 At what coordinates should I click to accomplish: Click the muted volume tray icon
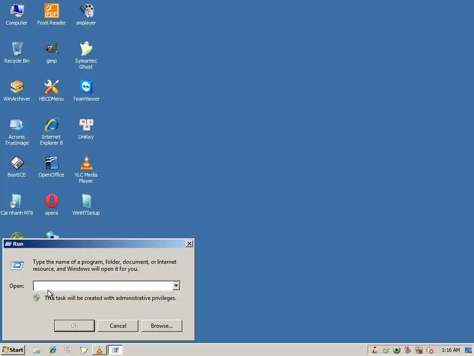(x=430, y=350)
